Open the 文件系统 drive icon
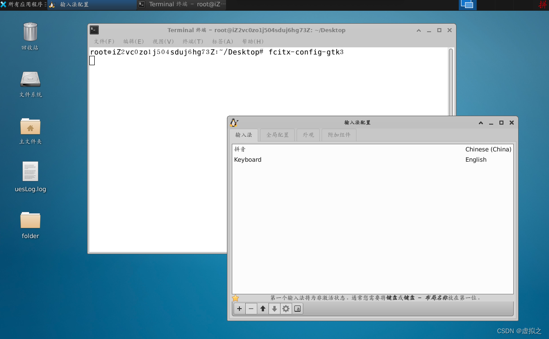 pos(30,80)
